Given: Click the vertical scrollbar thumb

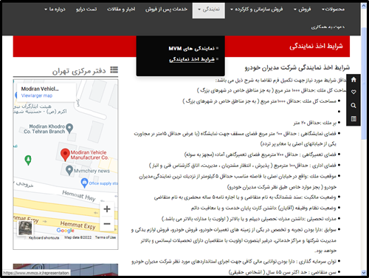Looking at the screenshot, I should click(364, 84).
